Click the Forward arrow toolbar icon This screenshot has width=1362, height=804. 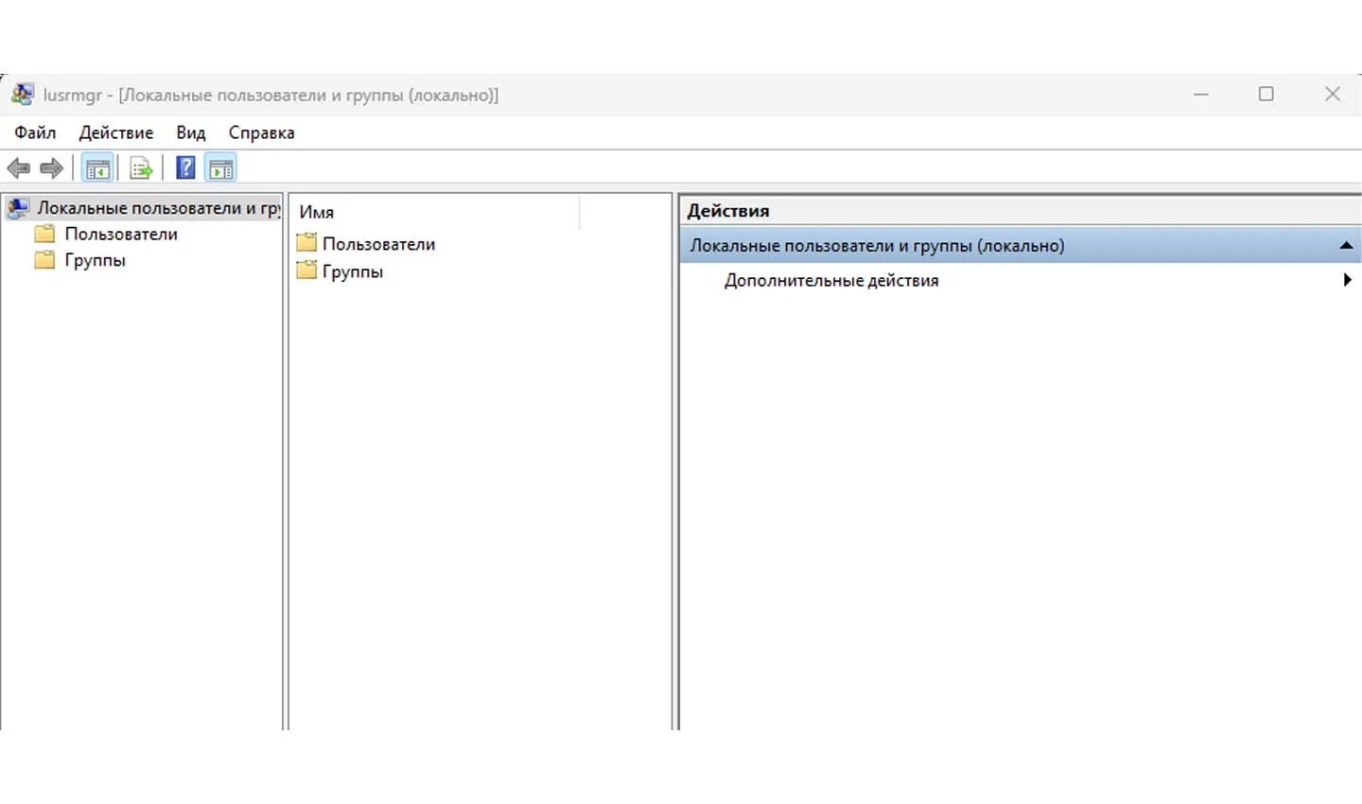point(51,168)
